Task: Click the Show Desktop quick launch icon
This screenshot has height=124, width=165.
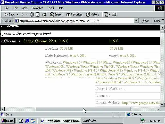Action: pos(21,121)
